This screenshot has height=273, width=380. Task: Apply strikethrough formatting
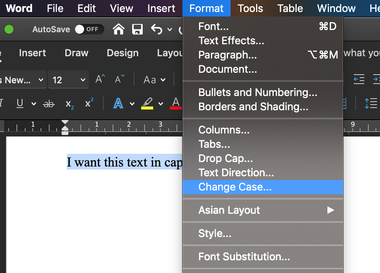click(49, 103)
